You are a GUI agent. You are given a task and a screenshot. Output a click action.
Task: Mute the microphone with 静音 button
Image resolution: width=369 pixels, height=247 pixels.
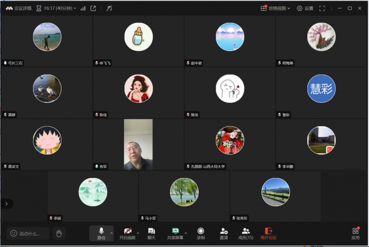(x=101, y=233)
